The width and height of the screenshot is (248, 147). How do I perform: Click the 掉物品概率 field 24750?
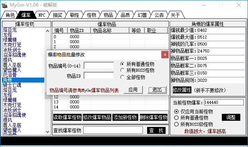(221, 51)
